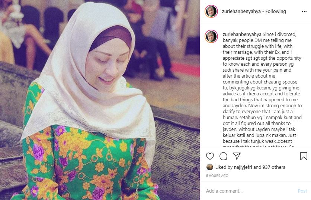311x200 pixels.
Task: Open the small liker avatar thumbnail
Action: tap(210, 167)
